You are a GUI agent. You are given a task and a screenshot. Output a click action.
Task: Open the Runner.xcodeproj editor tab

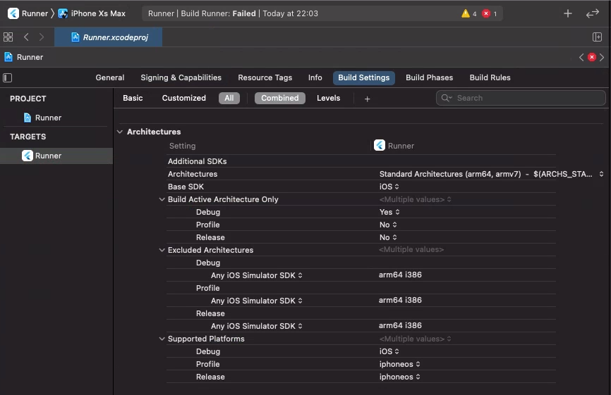point(109,37)
